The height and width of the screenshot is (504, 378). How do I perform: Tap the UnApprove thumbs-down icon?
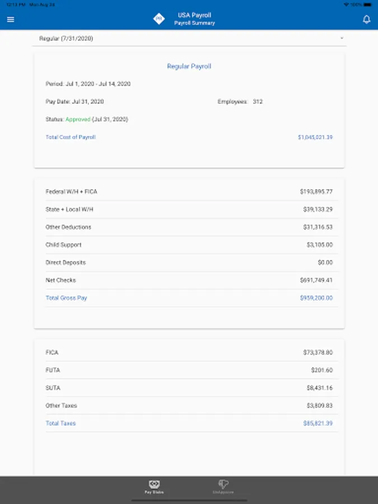[x=223, y=486]
